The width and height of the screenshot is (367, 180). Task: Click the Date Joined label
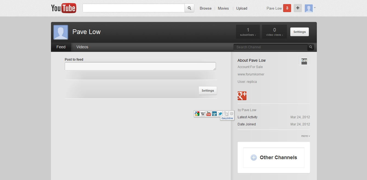[x=247, y=124]
